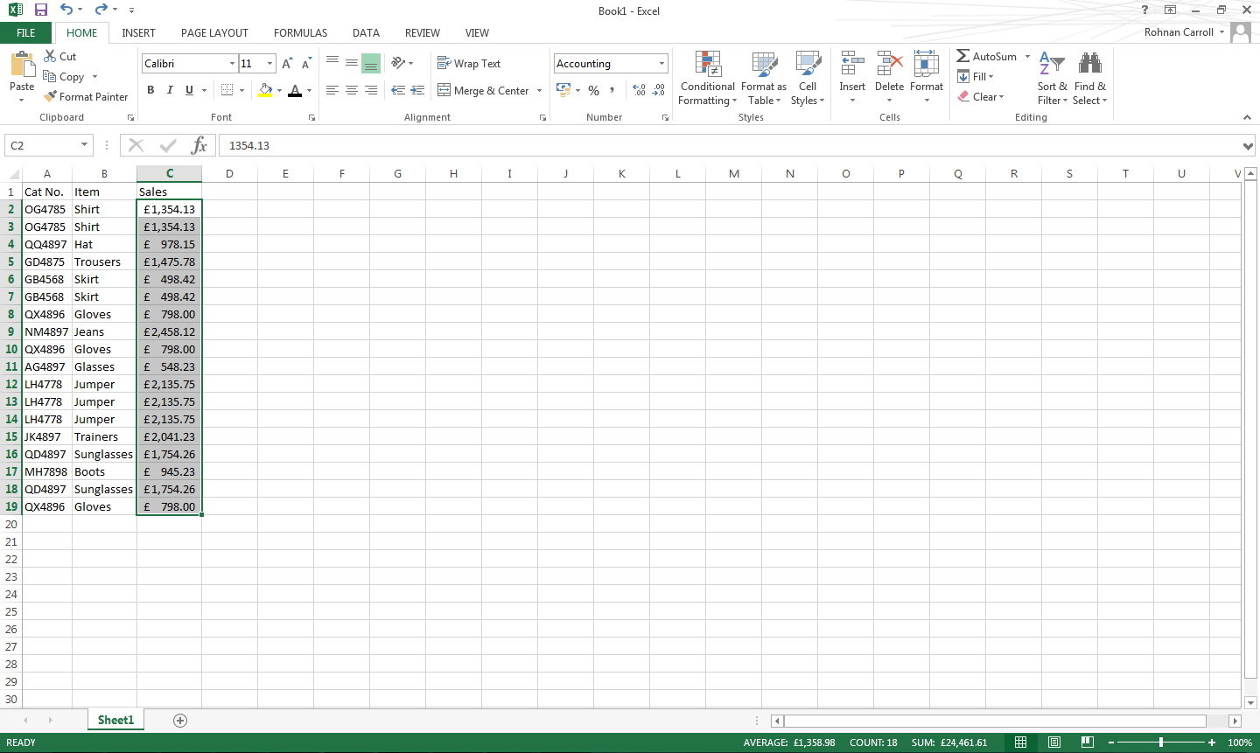Open the font size dropdown
The image size is (1260, 753).
coord(269,63)
